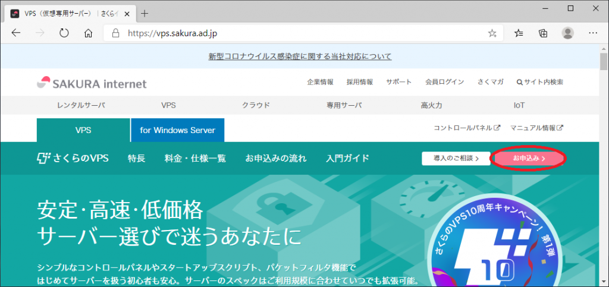This screenshot has height=287, width=609.
Task: Add page to favorites star icon
Action: pyautogui.click(x=492, y=33)
